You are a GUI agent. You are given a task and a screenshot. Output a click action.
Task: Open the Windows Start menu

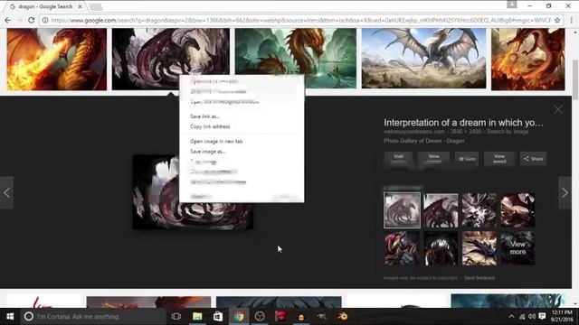[10, 317]
